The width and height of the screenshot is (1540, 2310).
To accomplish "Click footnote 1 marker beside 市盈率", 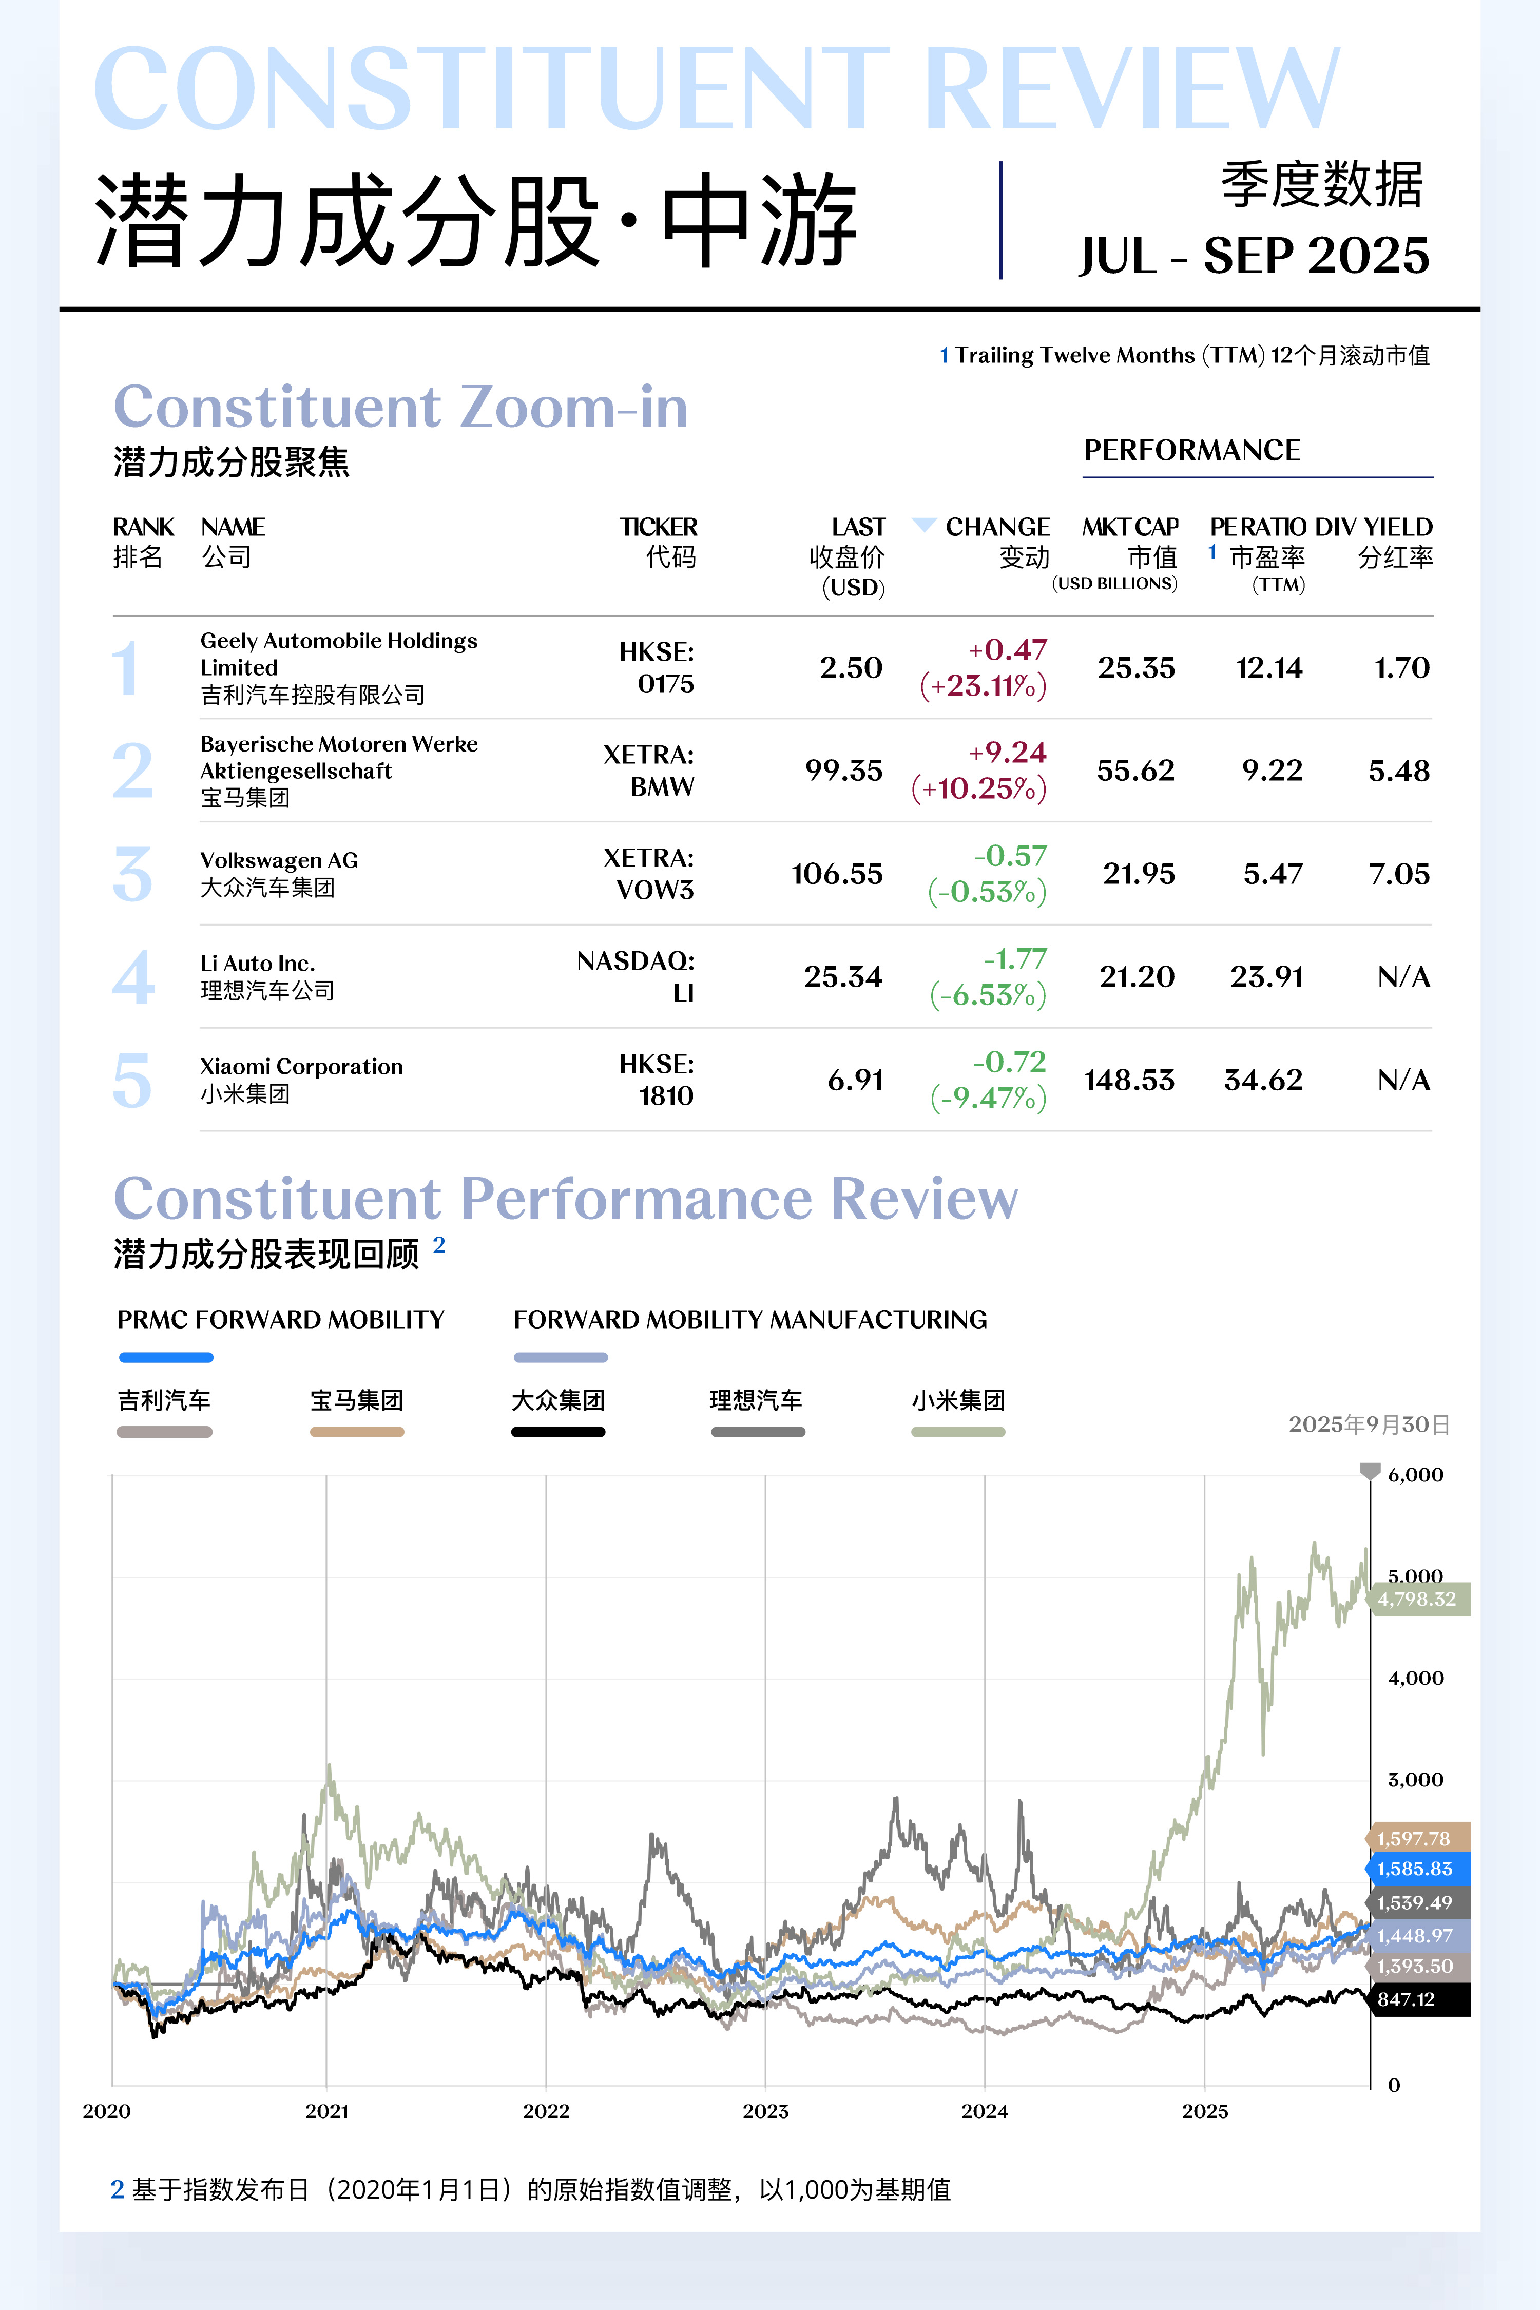I will [1212, 553].
